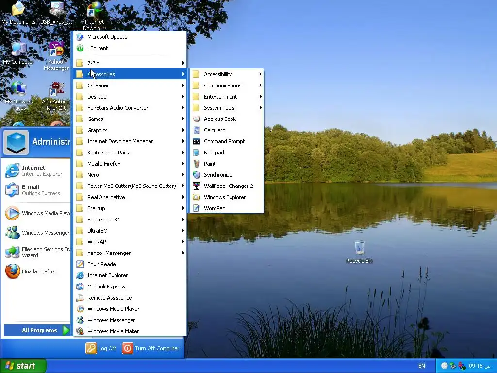Open Real Alternative folder

click(x=130, y=197)
